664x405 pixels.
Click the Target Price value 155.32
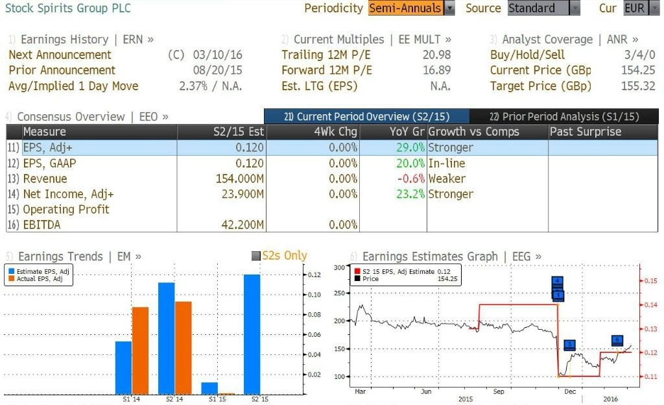point(638,86)
